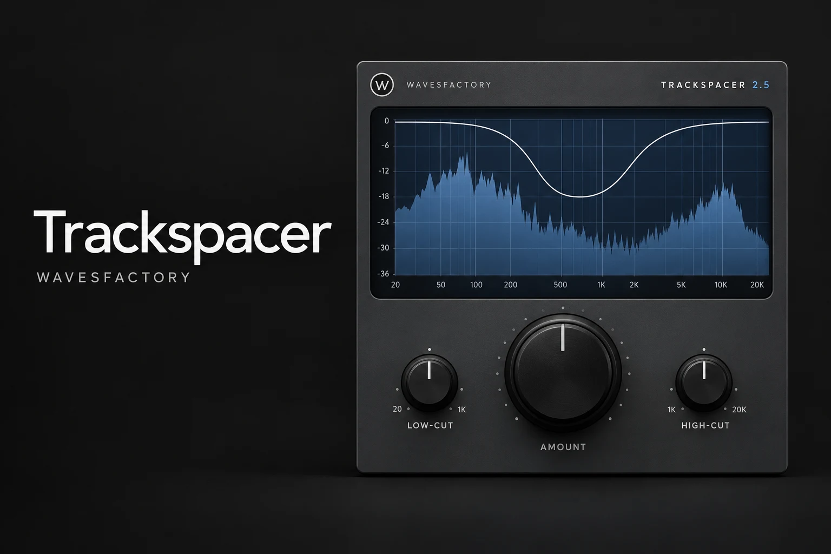Click the white EQ curve dip in the display
Screen dimensions: 831x554
[580, 196]
